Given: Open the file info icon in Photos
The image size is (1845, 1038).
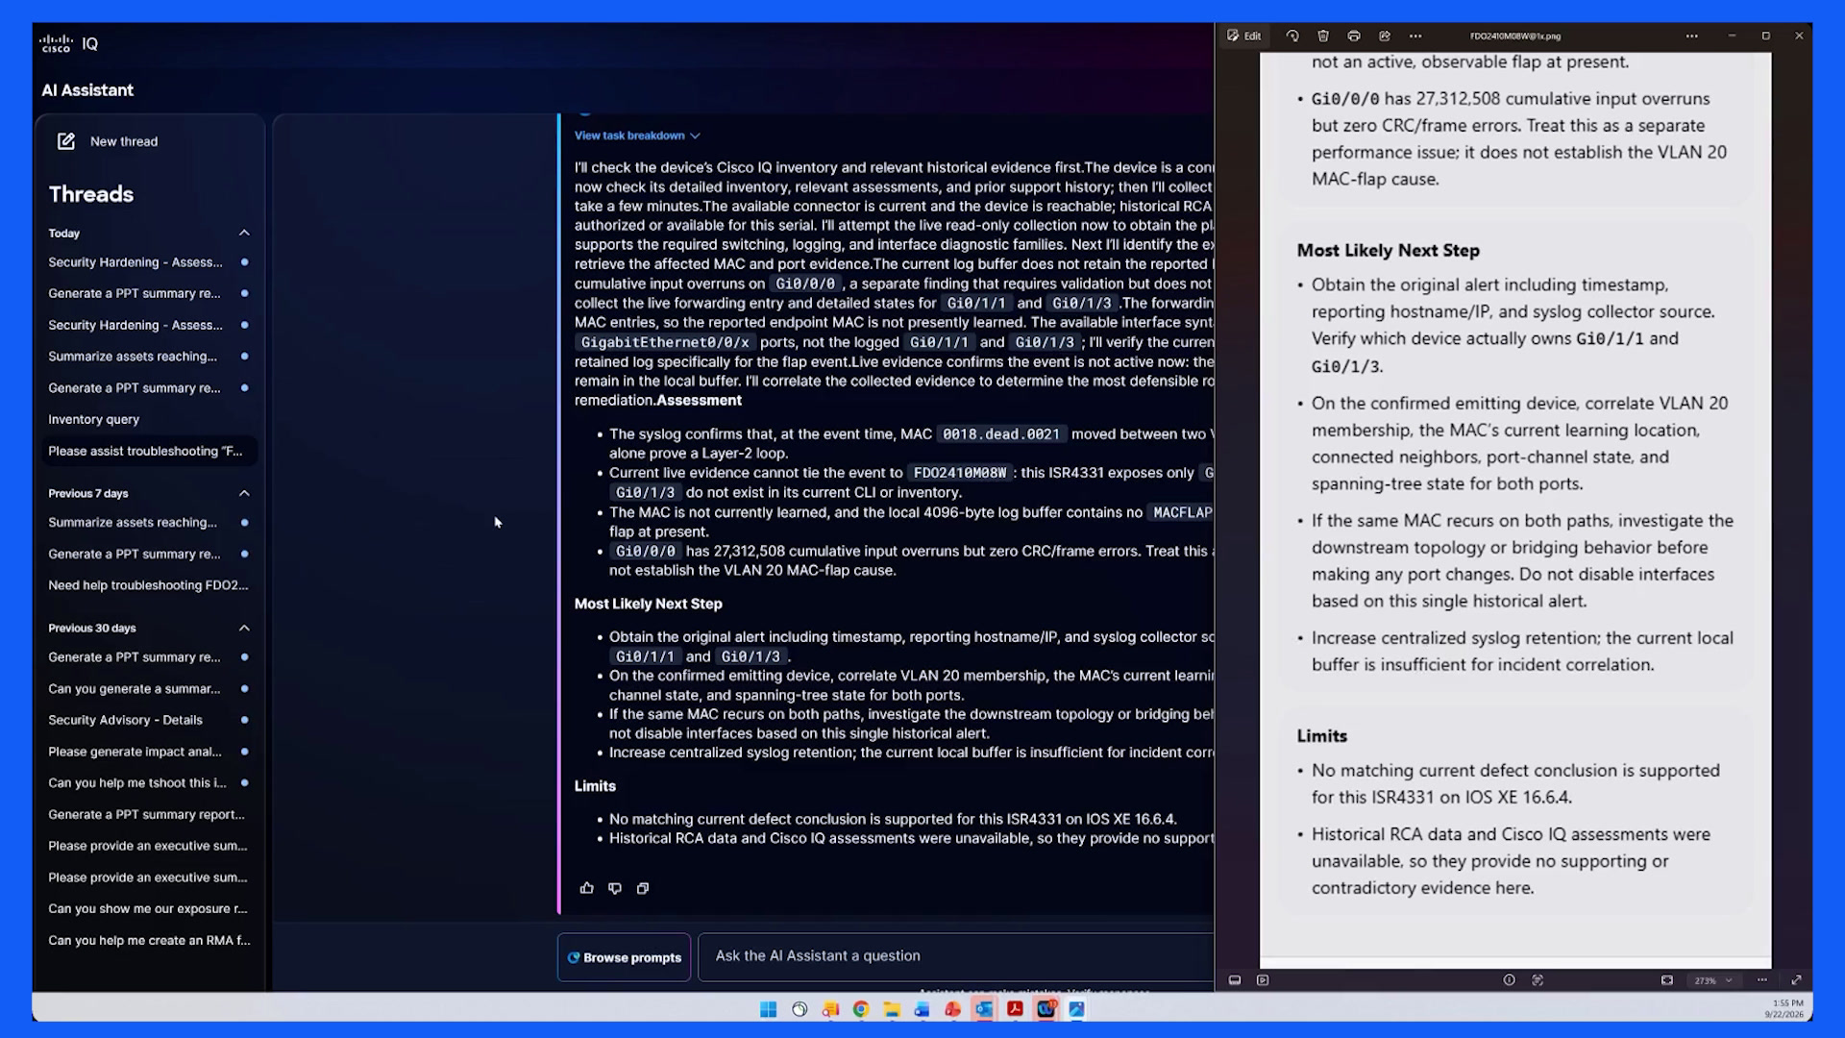Looking at the screenshot, I should 1509,980.
